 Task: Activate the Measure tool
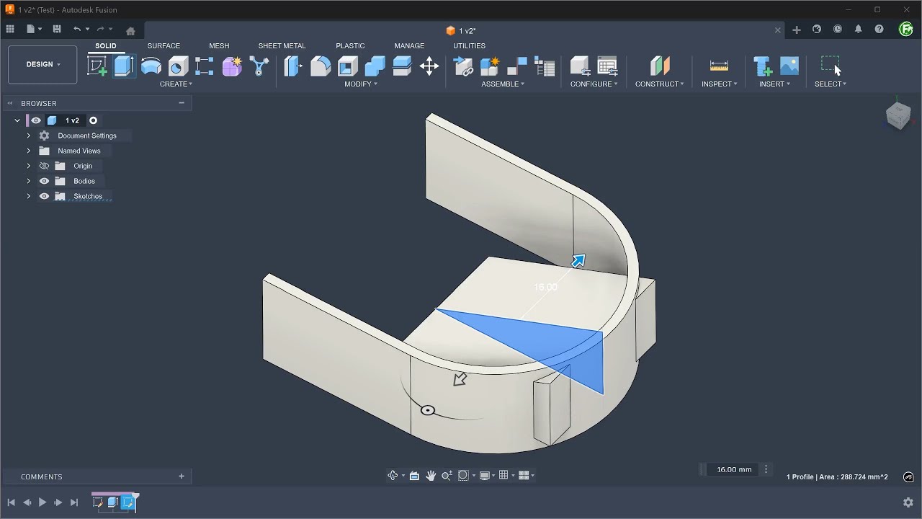719,66
